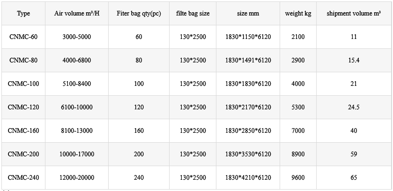
Task: Click the CNMC-60 type cell
Action: (x=23, y=37)
